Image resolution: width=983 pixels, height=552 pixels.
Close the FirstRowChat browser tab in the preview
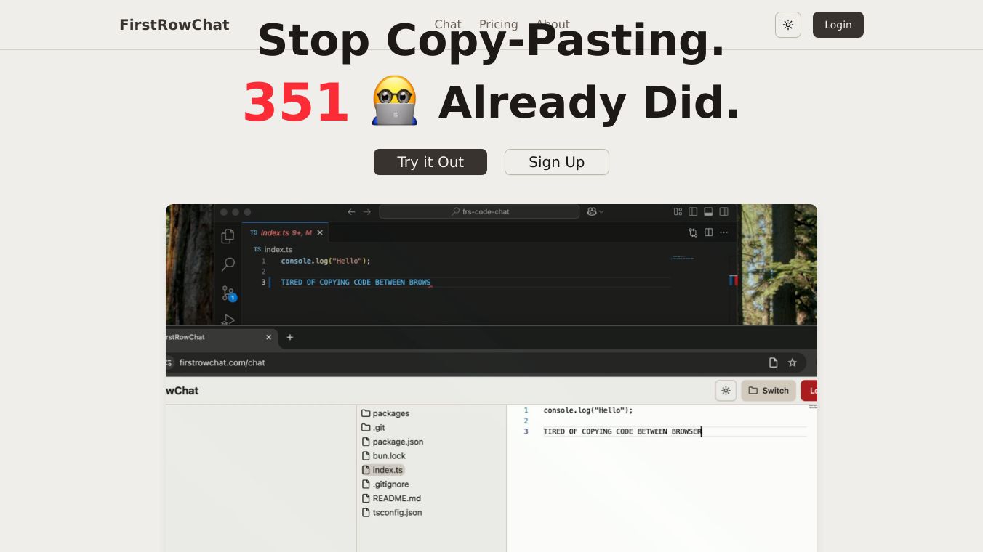pos(268,337)
